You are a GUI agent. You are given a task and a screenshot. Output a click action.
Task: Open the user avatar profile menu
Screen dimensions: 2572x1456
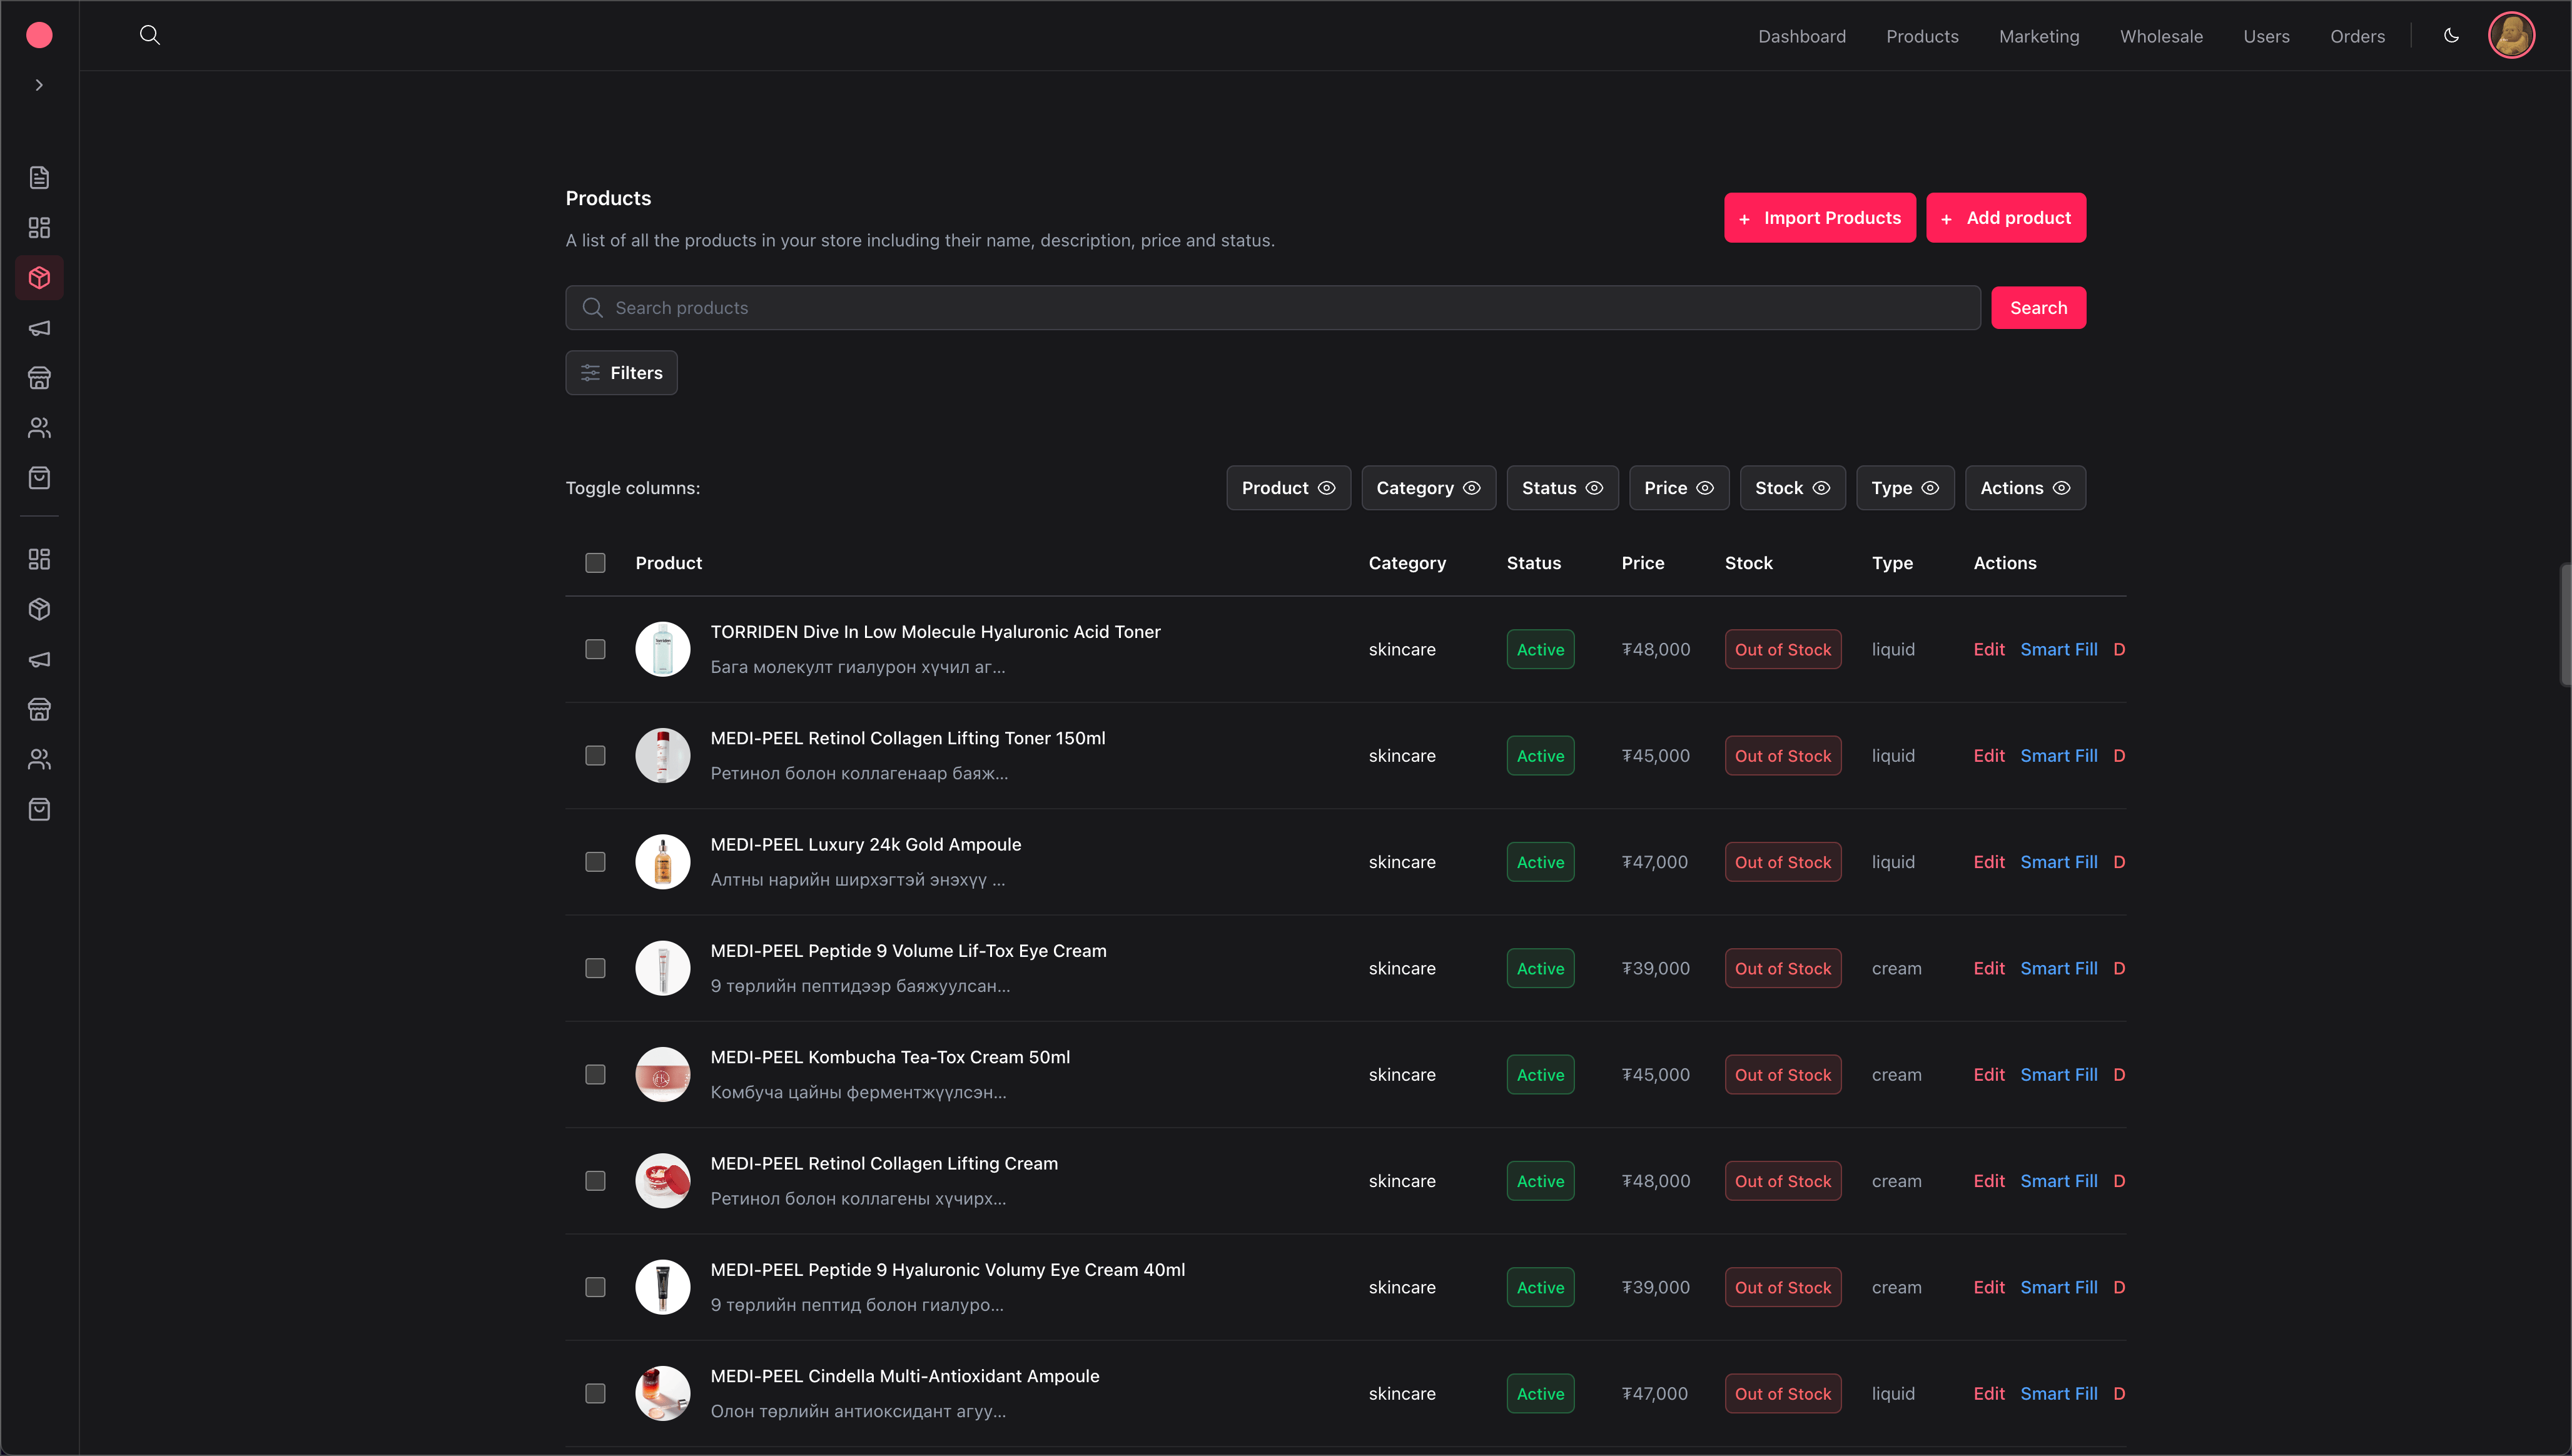click(x=2511, y=35)
